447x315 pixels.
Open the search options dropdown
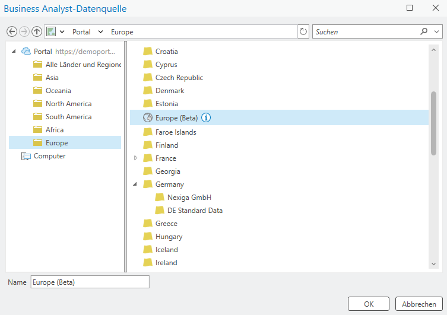[x=436, y=31]
